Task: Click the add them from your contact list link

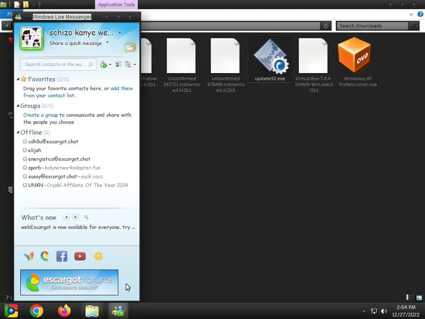Action: pos(78,92)
